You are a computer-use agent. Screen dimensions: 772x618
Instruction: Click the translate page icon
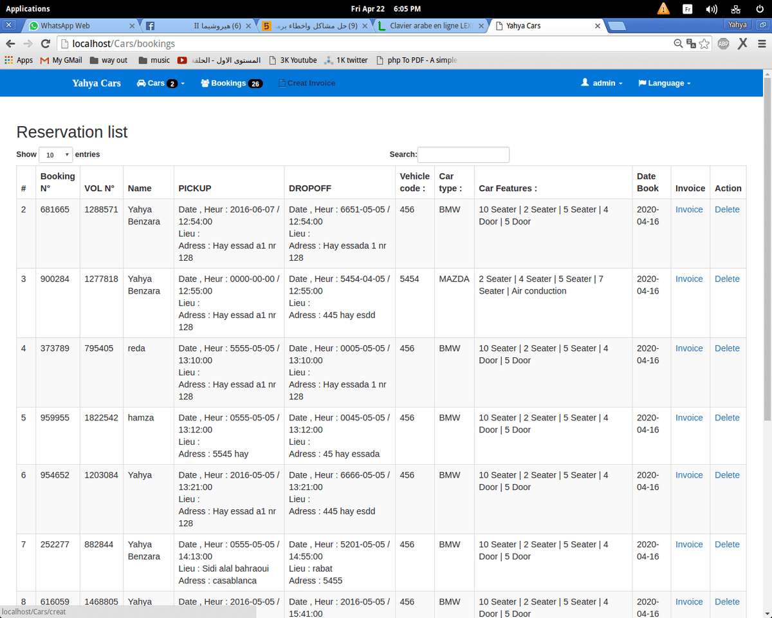691,44
